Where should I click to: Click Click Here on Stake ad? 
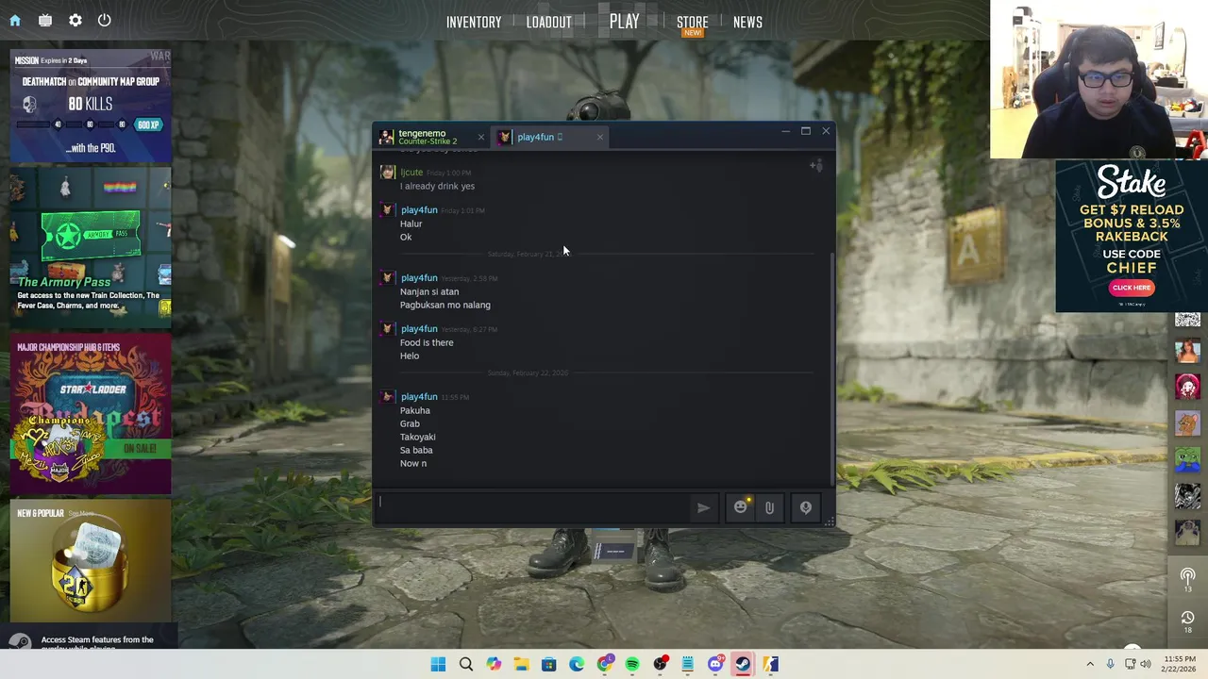click(x=1131, y=288)
